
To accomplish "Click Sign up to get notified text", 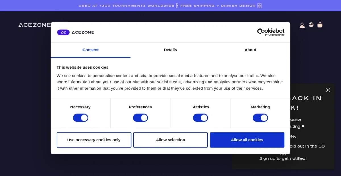I will 283,158.
